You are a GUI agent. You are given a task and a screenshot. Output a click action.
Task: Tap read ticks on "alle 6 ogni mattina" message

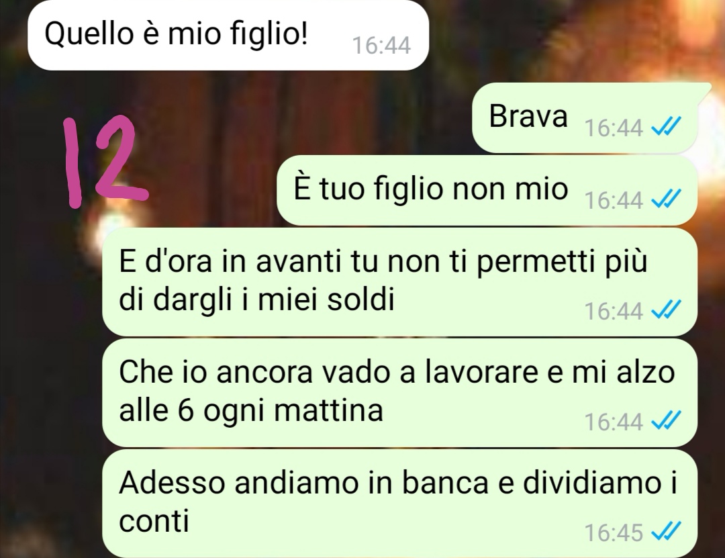coord(666,420)
